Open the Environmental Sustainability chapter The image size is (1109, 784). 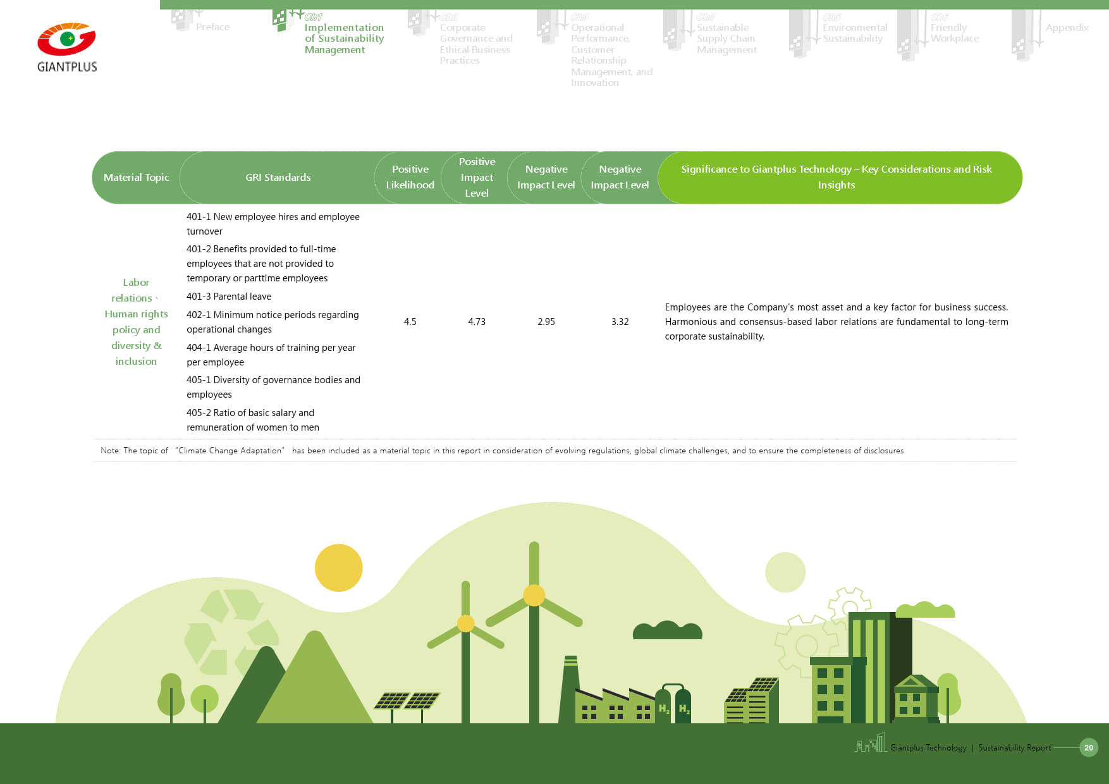coord(854,33)
